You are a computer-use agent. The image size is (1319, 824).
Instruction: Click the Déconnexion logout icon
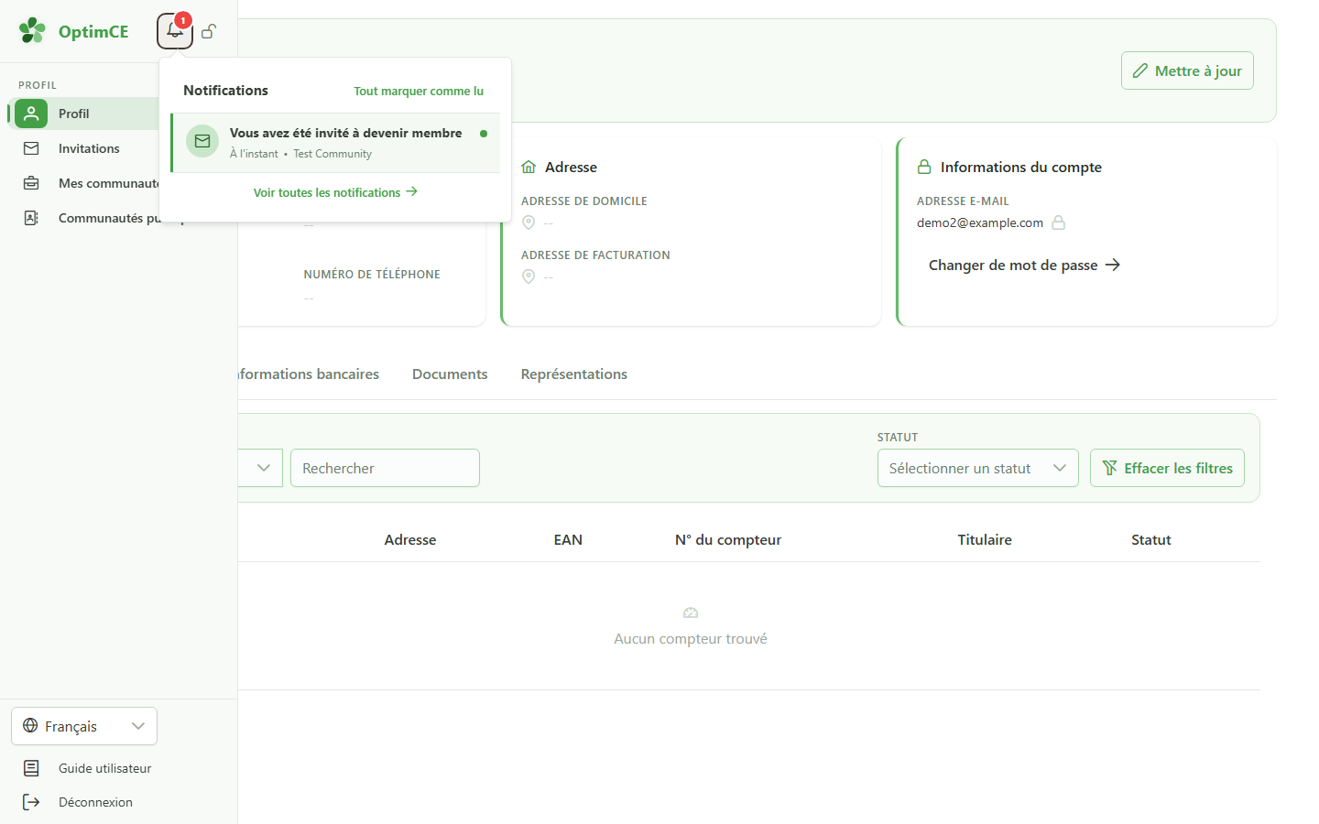click(x=31, y=802)
